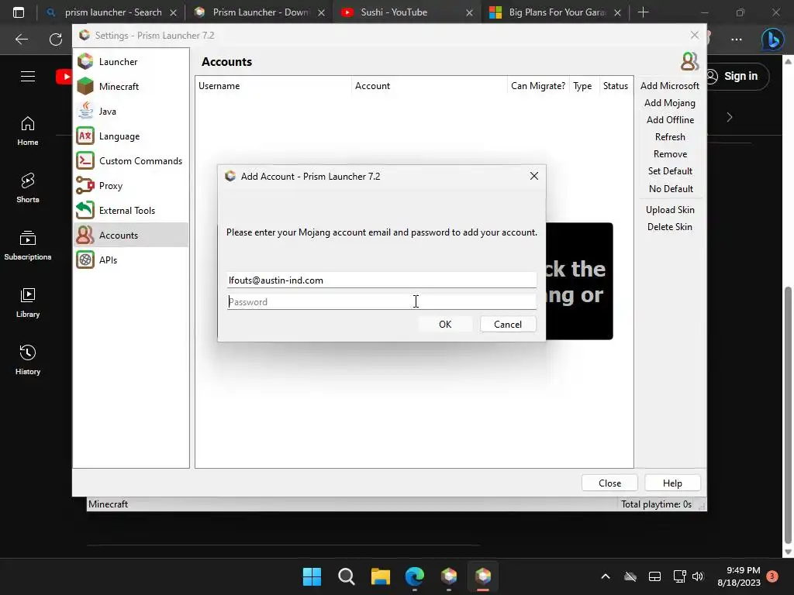Open the clock and date in taskbar

pos(739,576)
